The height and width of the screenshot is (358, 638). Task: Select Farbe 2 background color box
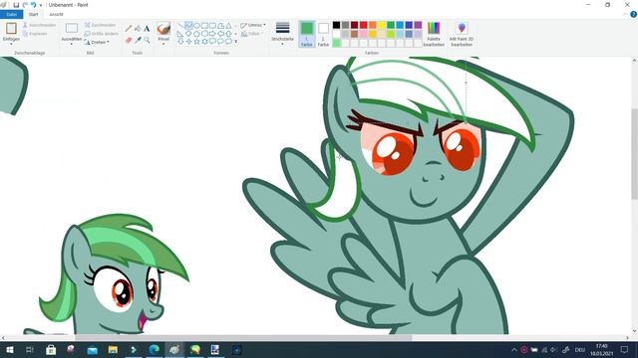pos(323,34)
